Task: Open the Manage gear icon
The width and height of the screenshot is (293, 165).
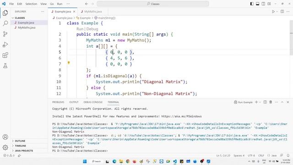Action: pos(5,148)
